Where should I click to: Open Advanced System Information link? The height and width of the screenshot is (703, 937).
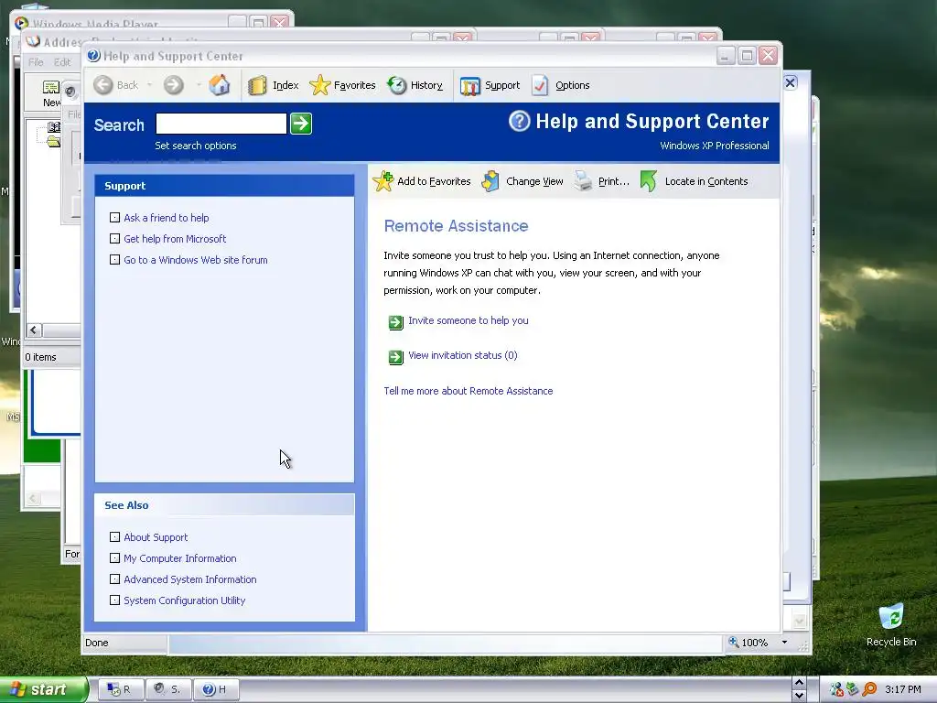190,579
